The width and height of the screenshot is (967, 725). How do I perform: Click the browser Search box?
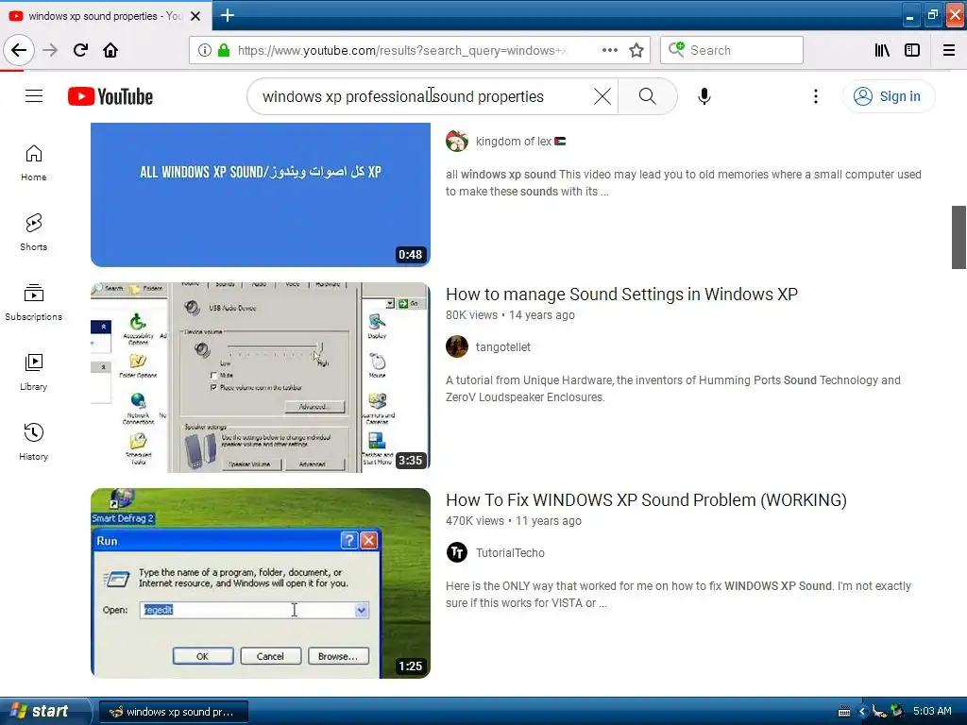click(732, 51)
